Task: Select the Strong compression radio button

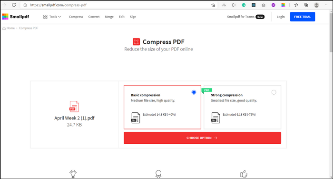Action: [x=274, y=92]
